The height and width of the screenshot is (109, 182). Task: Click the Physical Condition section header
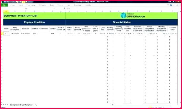(x=34, y=22)
